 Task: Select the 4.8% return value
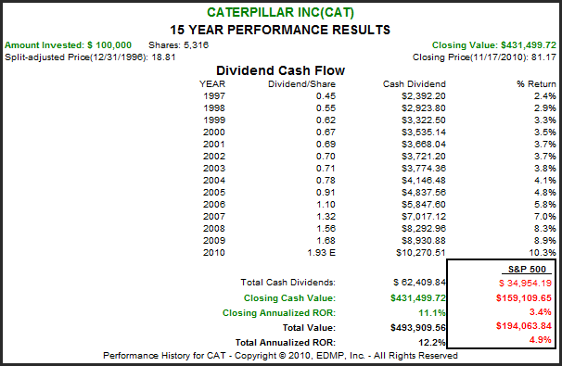544,193
